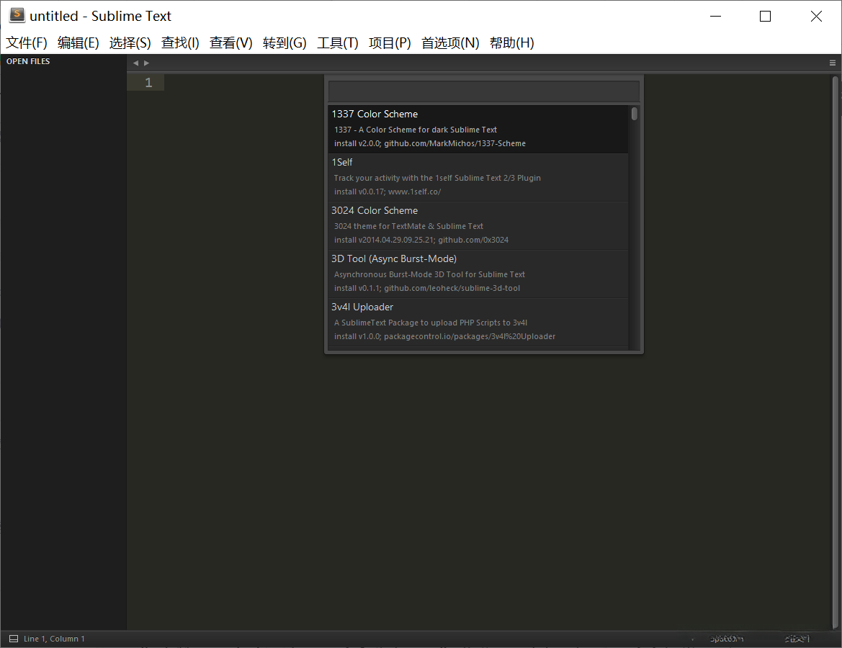Open the 首选项(N) menu
The height and width of the screenshot is (648, 842).
click(450, 43)
